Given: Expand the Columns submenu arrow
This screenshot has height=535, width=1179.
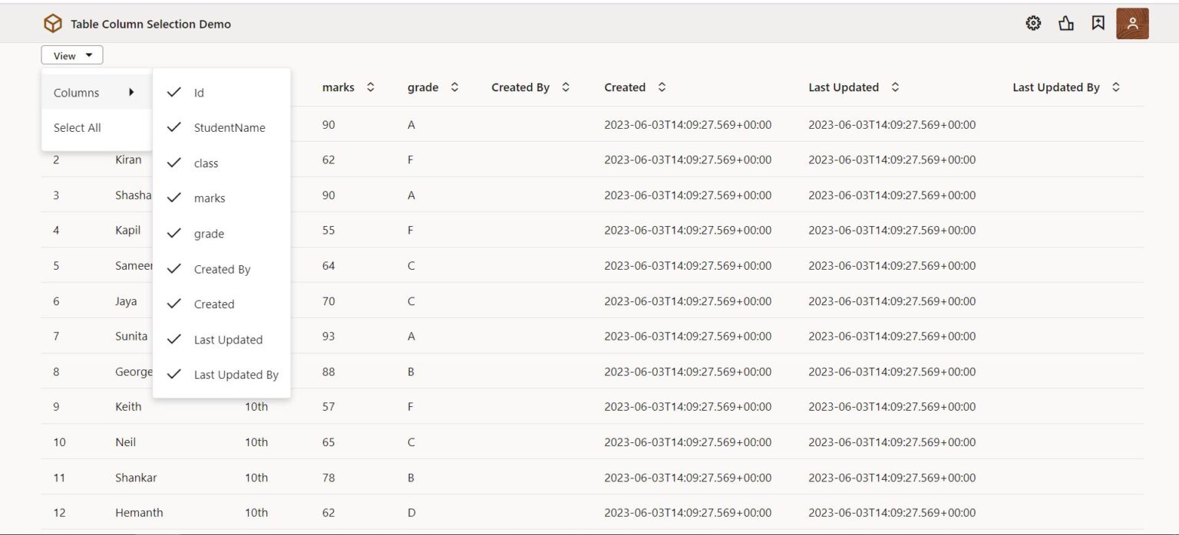Looking at the screenshot, I should 132,91.
